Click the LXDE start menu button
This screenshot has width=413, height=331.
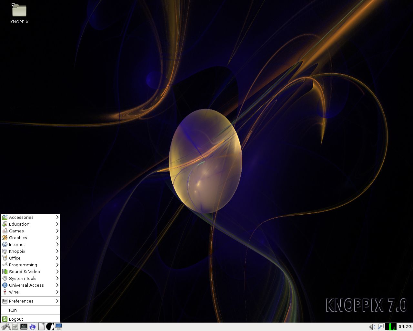tap(6, 326)
